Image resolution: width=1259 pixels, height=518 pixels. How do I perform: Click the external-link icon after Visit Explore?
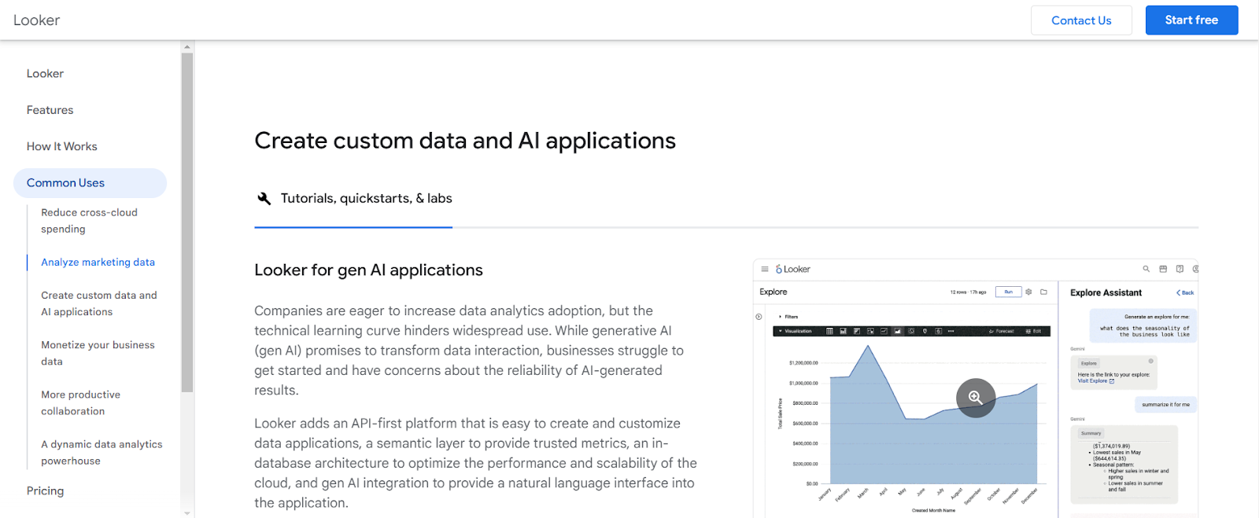coord(1111,381)
